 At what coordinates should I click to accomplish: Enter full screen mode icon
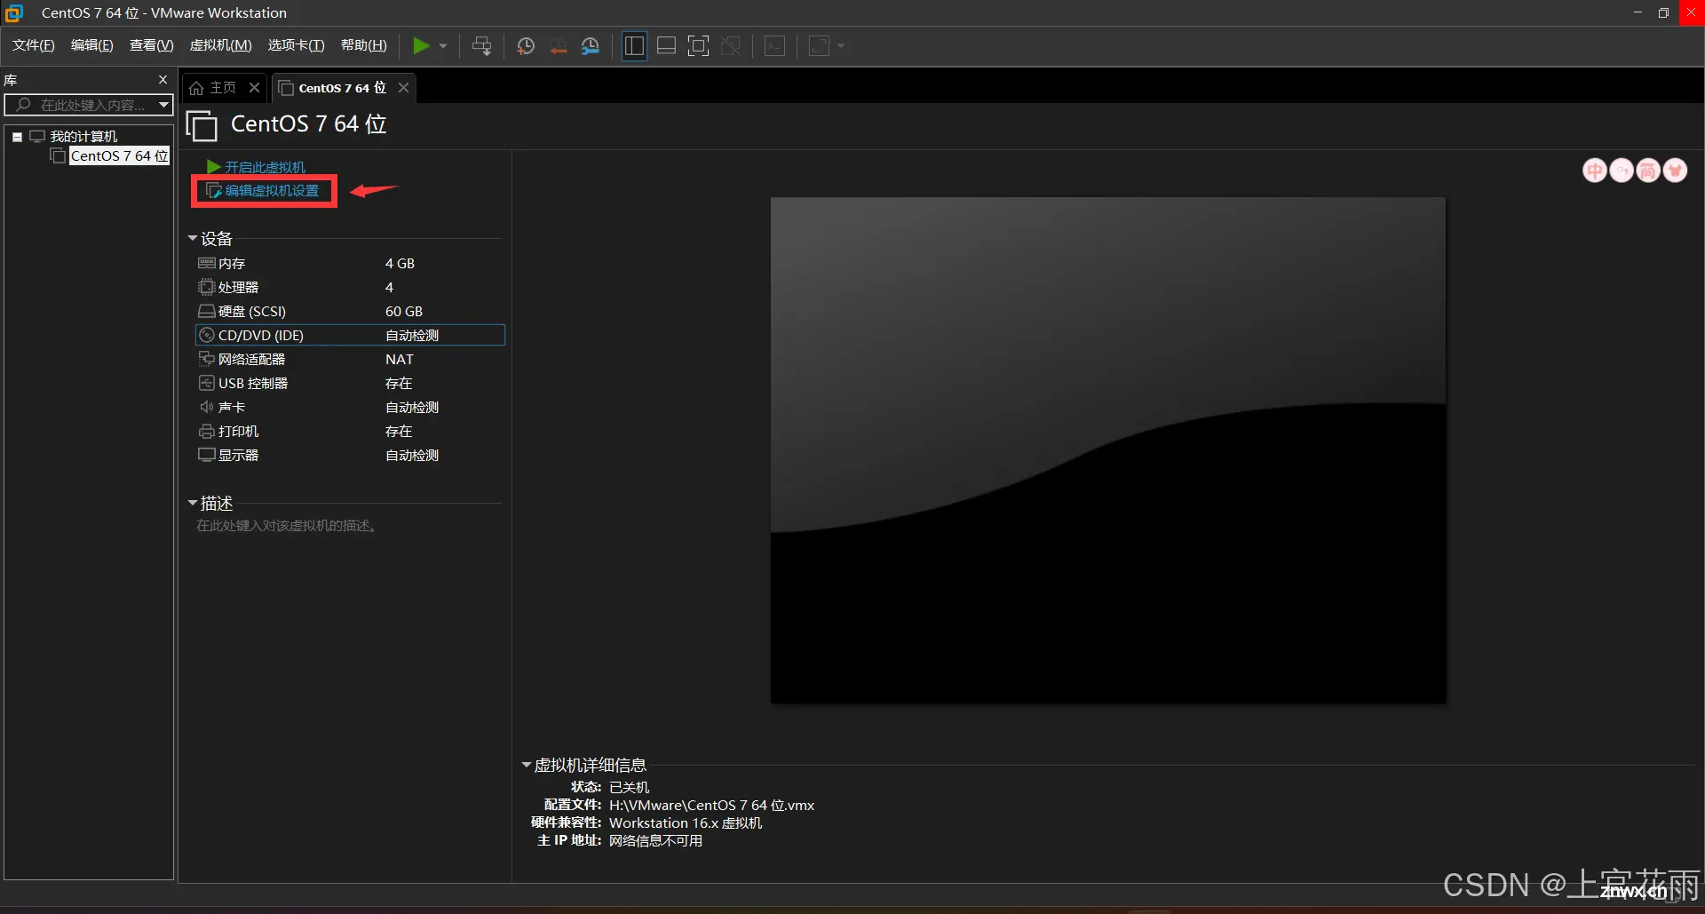[699, 46]
